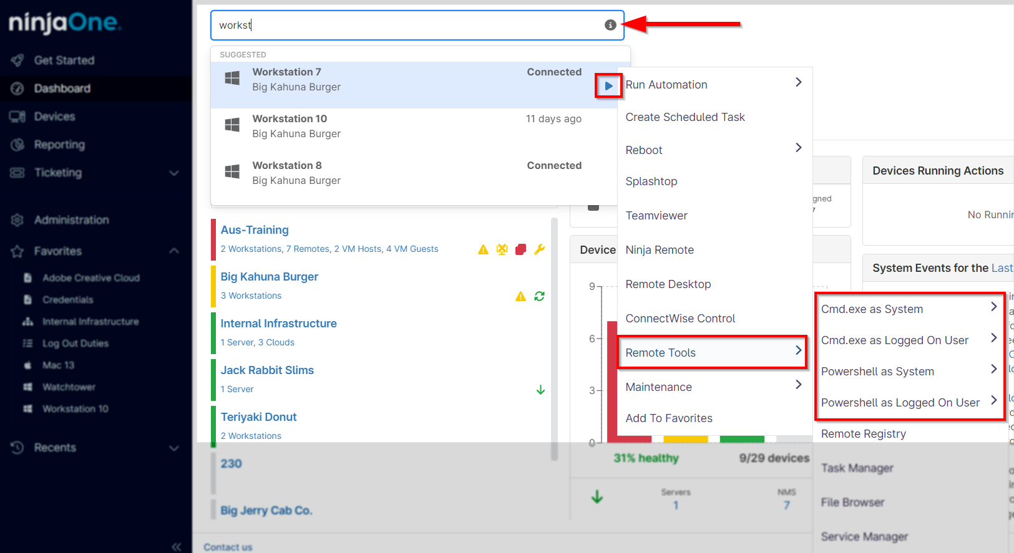Viewport: 1014px width, 553px height.
Task: Expand the Recents sidebar section
Action: 174,448
